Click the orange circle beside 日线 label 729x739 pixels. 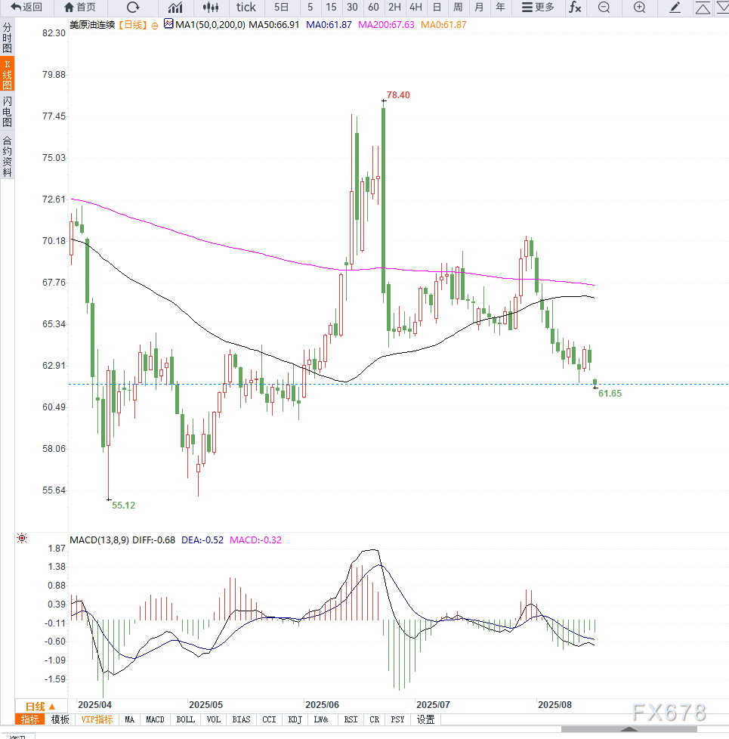(x=155, y=25)
